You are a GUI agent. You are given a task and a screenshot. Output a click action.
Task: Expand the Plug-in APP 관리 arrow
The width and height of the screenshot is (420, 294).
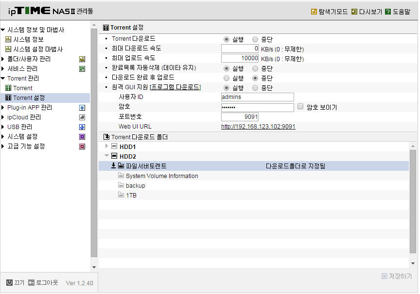click(x=3, y=108)
